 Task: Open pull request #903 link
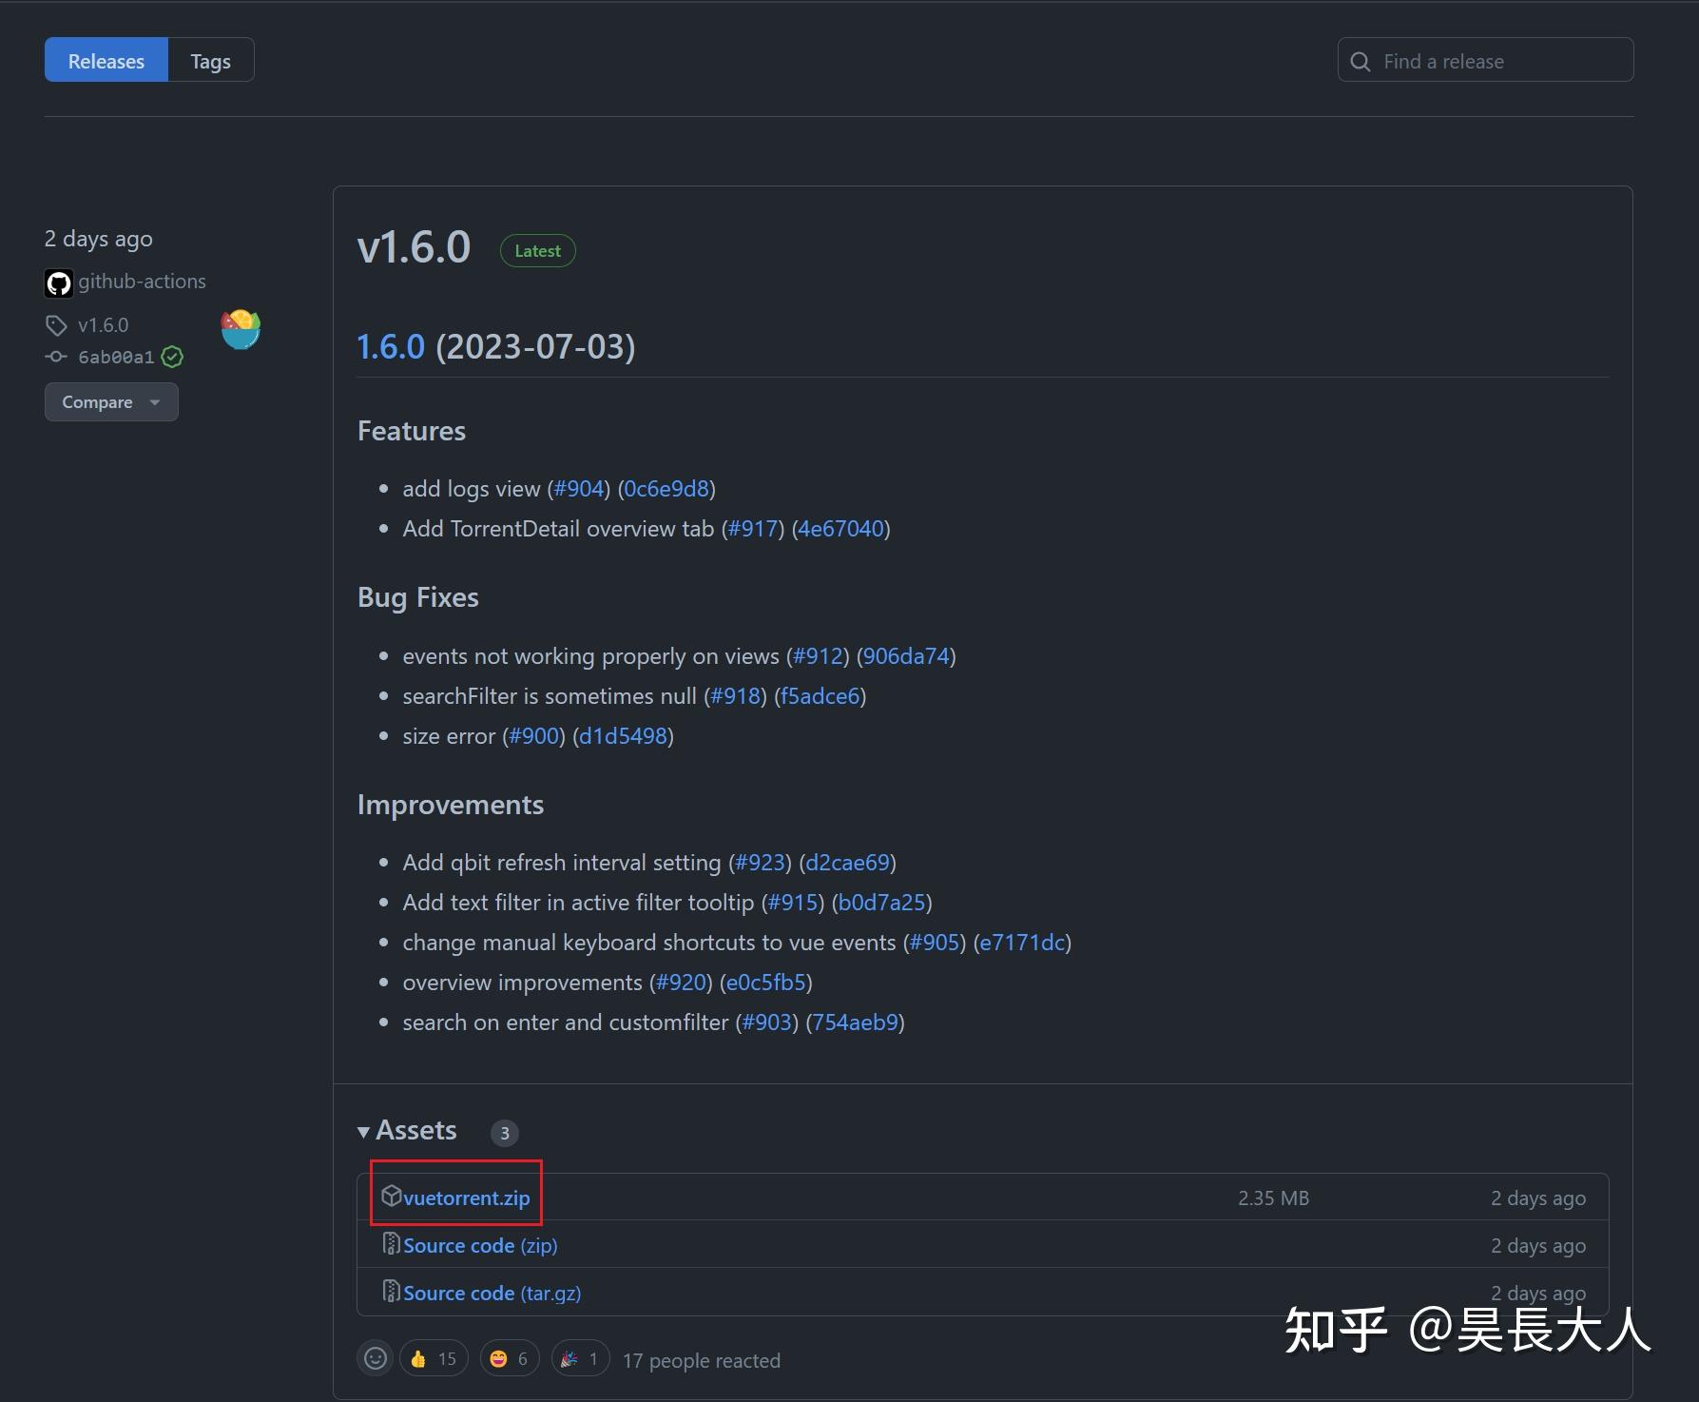766,1022
